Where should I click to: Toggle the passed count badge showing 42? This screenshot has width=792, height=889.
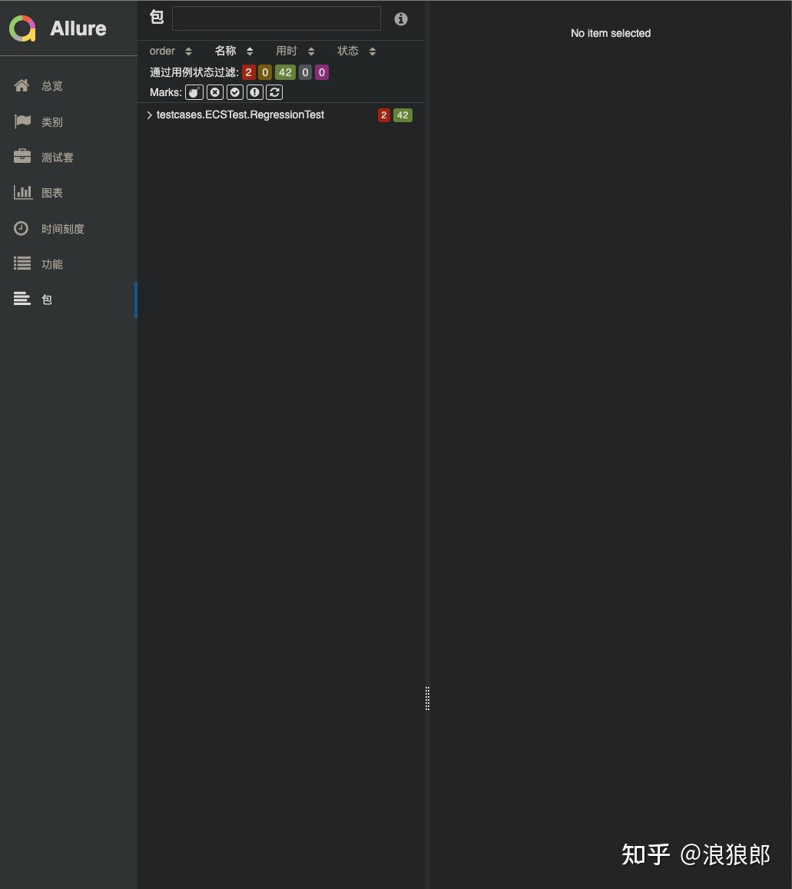285,71
